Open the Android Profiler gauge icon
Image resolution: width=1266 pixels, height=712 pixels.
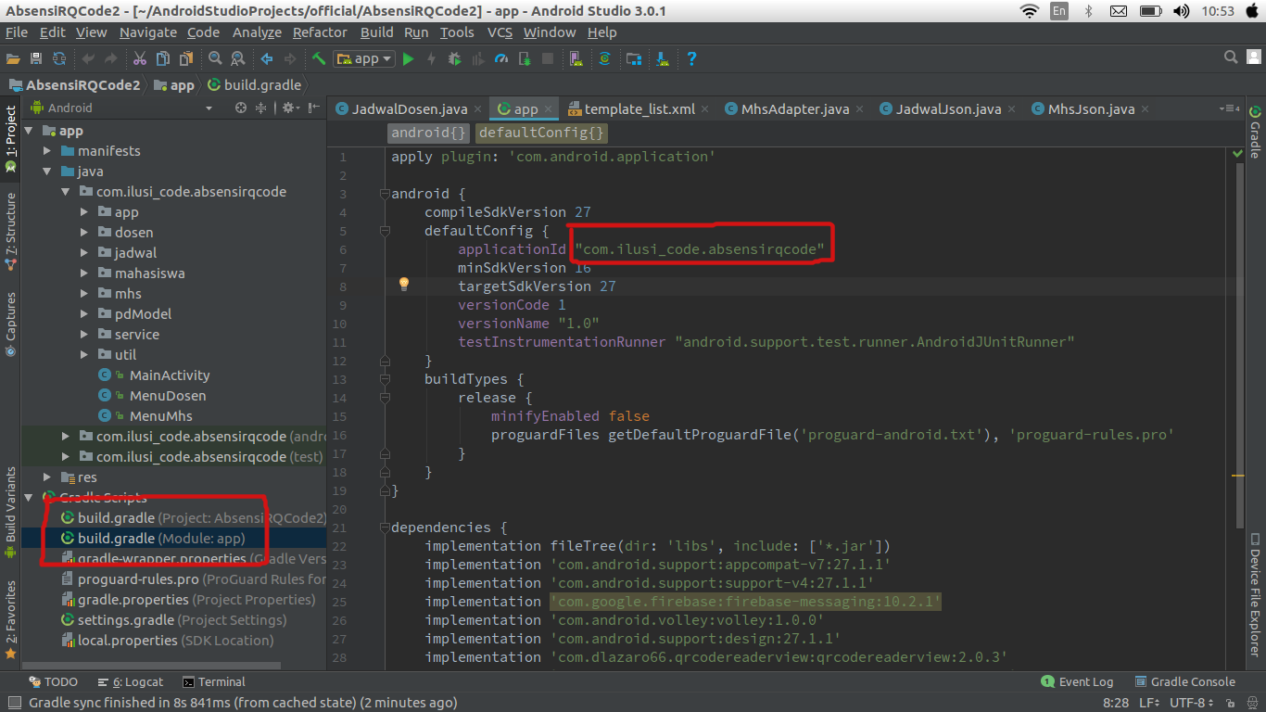501,58
